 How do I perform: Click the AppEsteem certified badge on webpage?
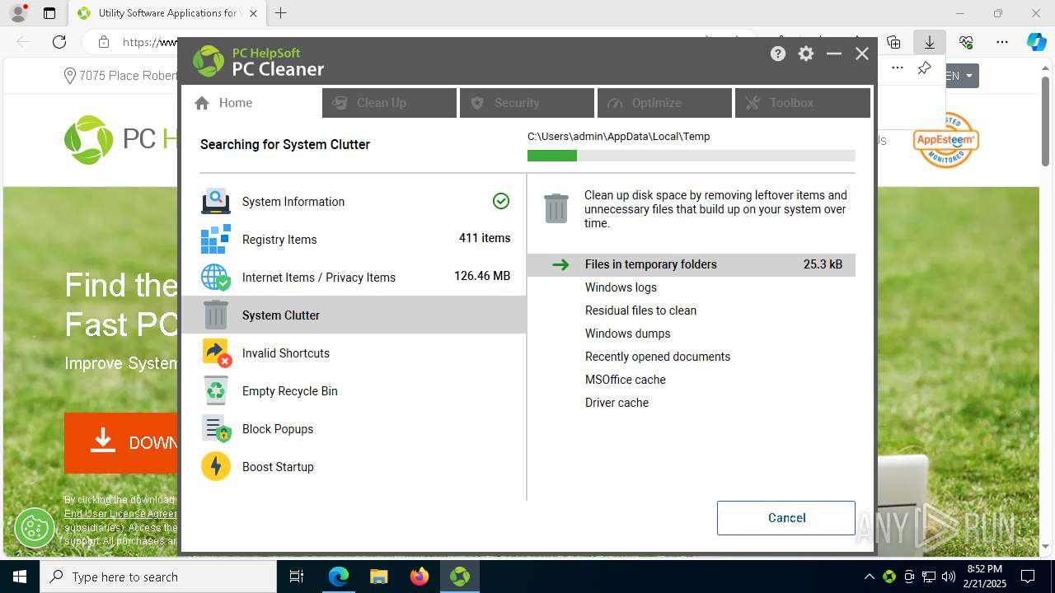pyautogui.click(x=945, y=140)
